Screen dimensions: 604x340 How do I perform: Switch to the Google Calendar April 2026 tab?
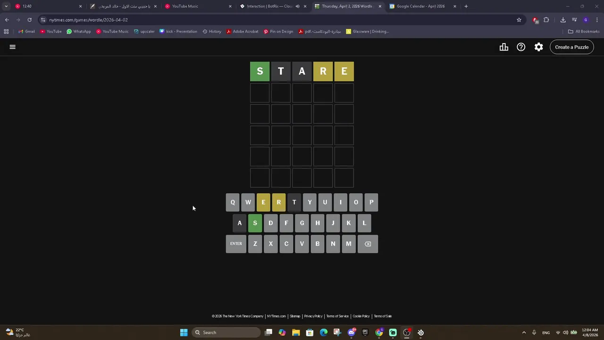(422, 6)
